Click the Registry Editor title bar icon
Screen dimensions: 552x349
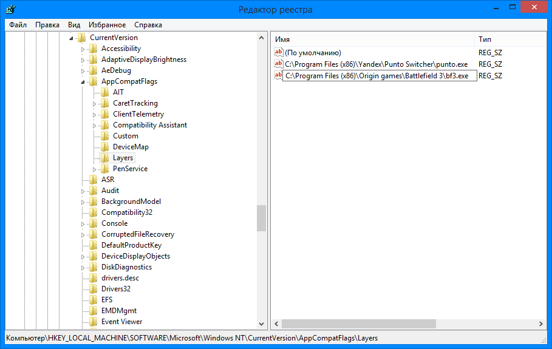pos(11,8)
